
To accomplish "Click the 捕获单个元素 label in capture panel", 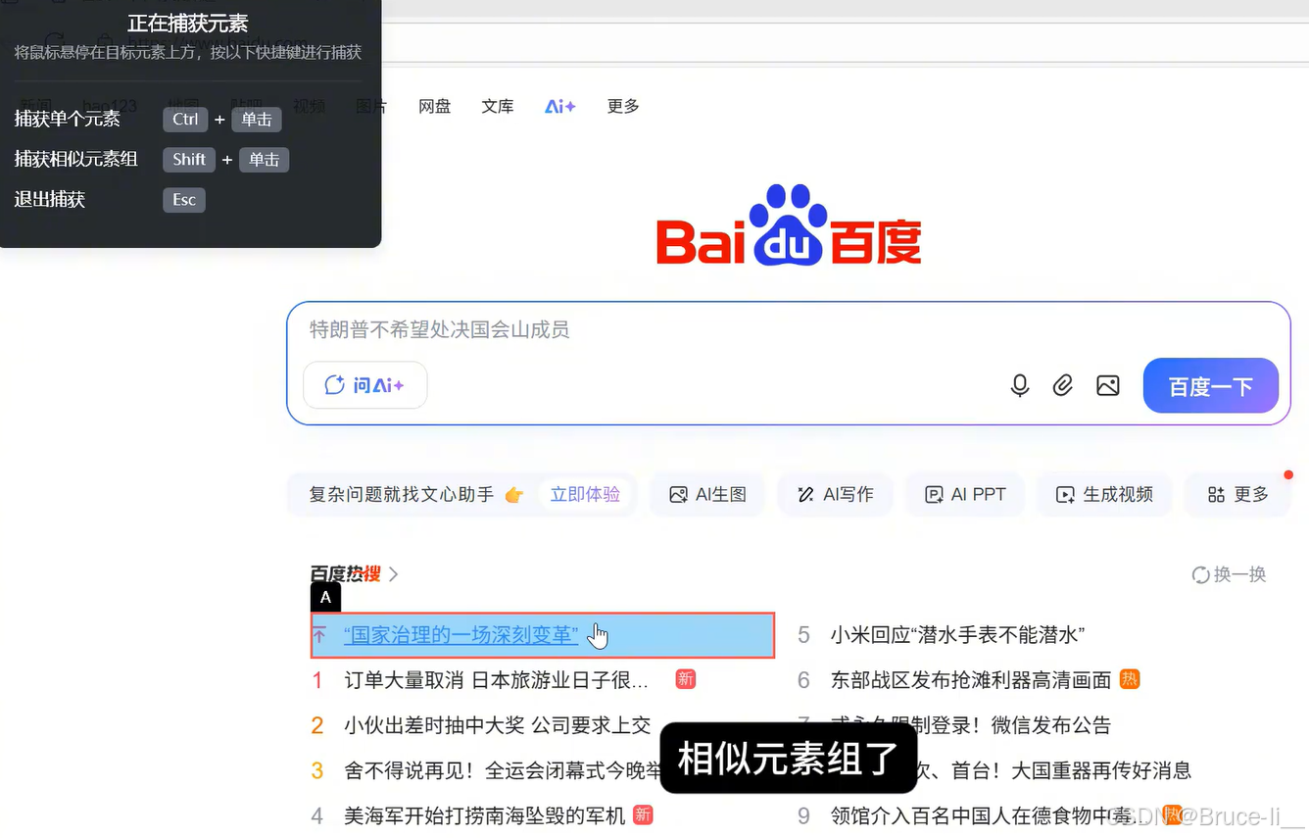I will (x=68, y=119).
